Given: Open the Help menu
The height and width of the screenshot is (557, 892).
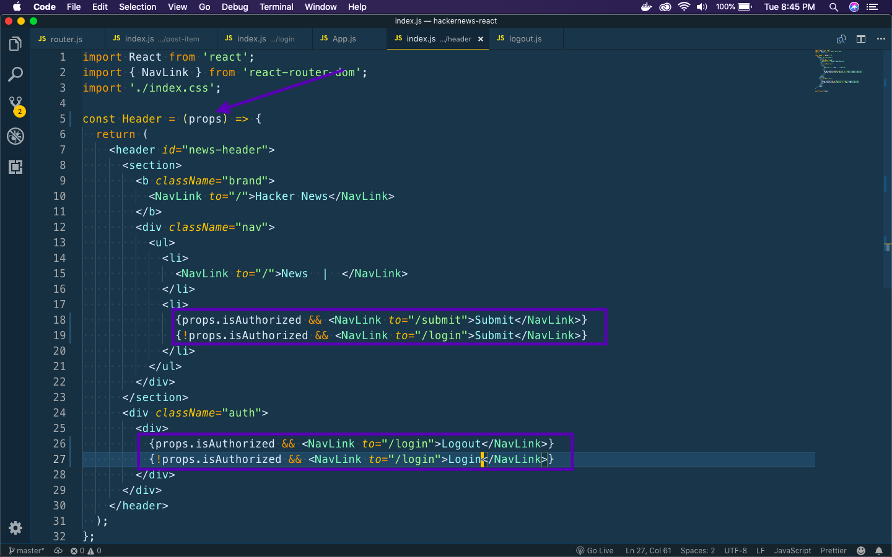Looking at the screenshot, I should tap(357, 7).
